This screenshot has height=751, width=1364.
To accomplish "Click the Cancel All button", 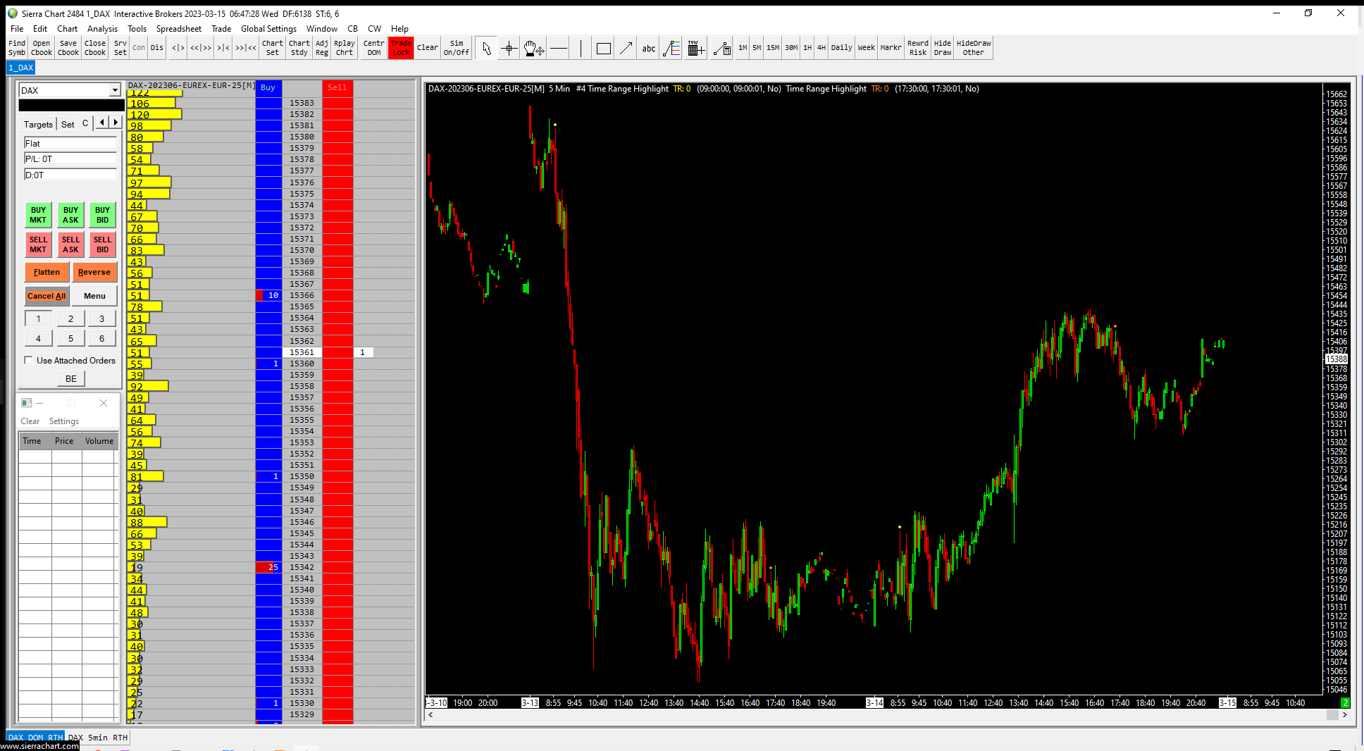I will 46,296.
